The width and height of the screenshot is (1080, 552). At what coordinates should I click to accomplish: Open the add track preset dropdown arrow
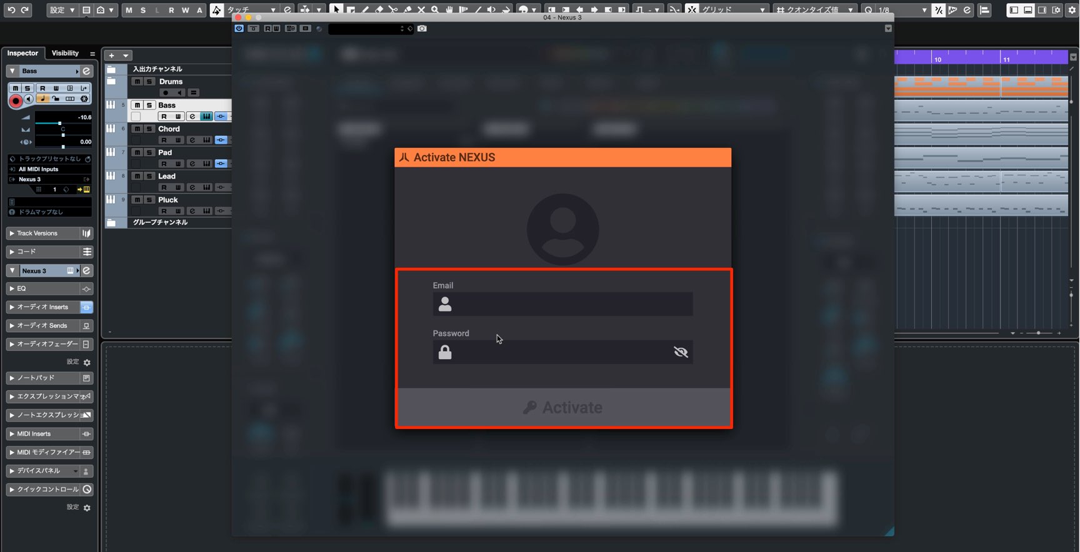click(x=126, y=56)
